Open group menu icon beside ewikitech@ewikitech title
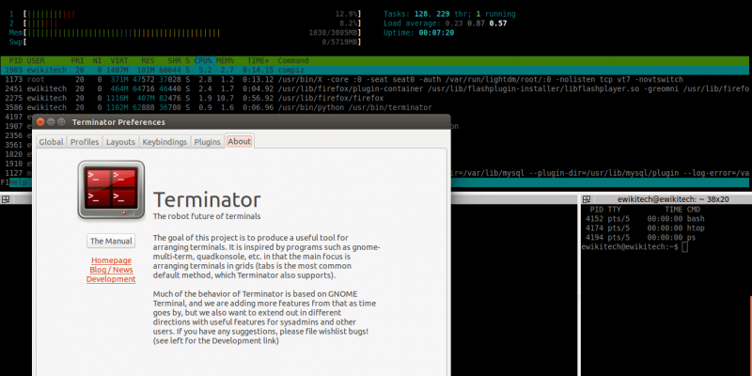This screenshot has height=376, width=752. 586,199
